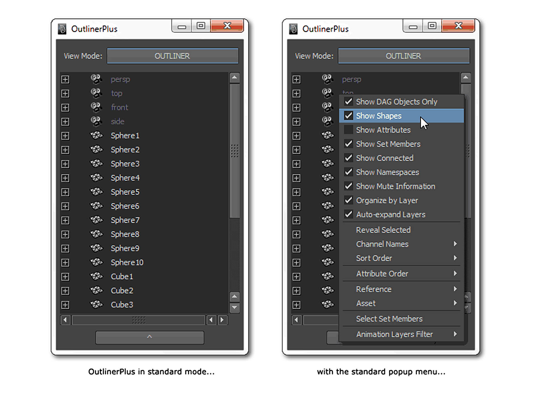Screen dimensions: 534x394
Task: Click the mesh icon next to Cube2
Action: [x=97, y=290]
